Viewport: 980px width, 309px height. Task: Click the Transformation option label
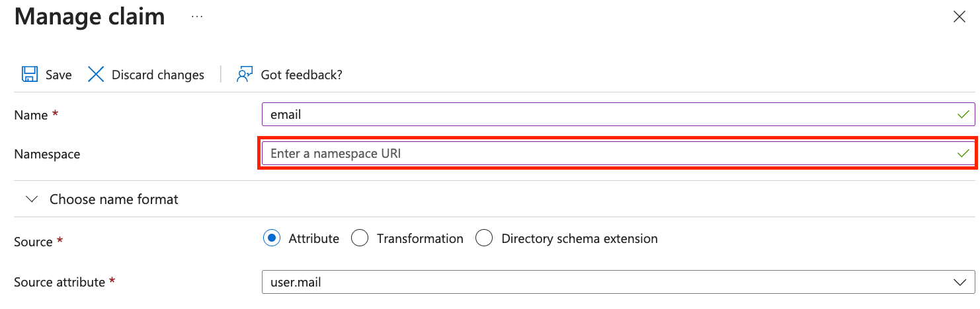coord(420,238)
